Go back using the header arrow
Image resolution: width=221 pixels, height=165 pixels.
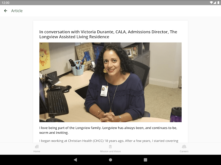coord(6,11)
